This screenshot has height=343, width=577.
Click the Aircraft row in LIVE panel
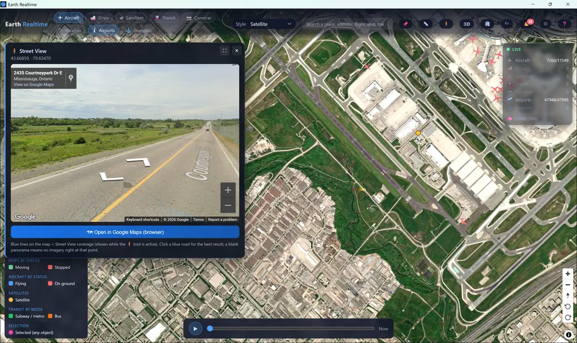click(x=538, y=60)
